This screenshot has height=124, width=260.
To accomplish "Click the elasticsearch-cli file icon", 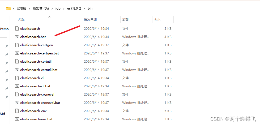I will (x=17, y=78).
